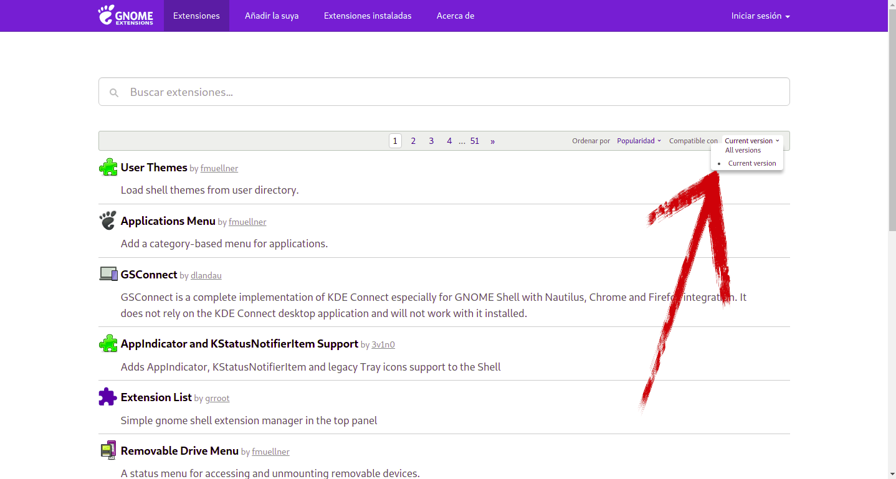The height and width of the screenshot is (479, 896).
Task: Open the Añadir la suya page
Action: click(x=272, y=16)
